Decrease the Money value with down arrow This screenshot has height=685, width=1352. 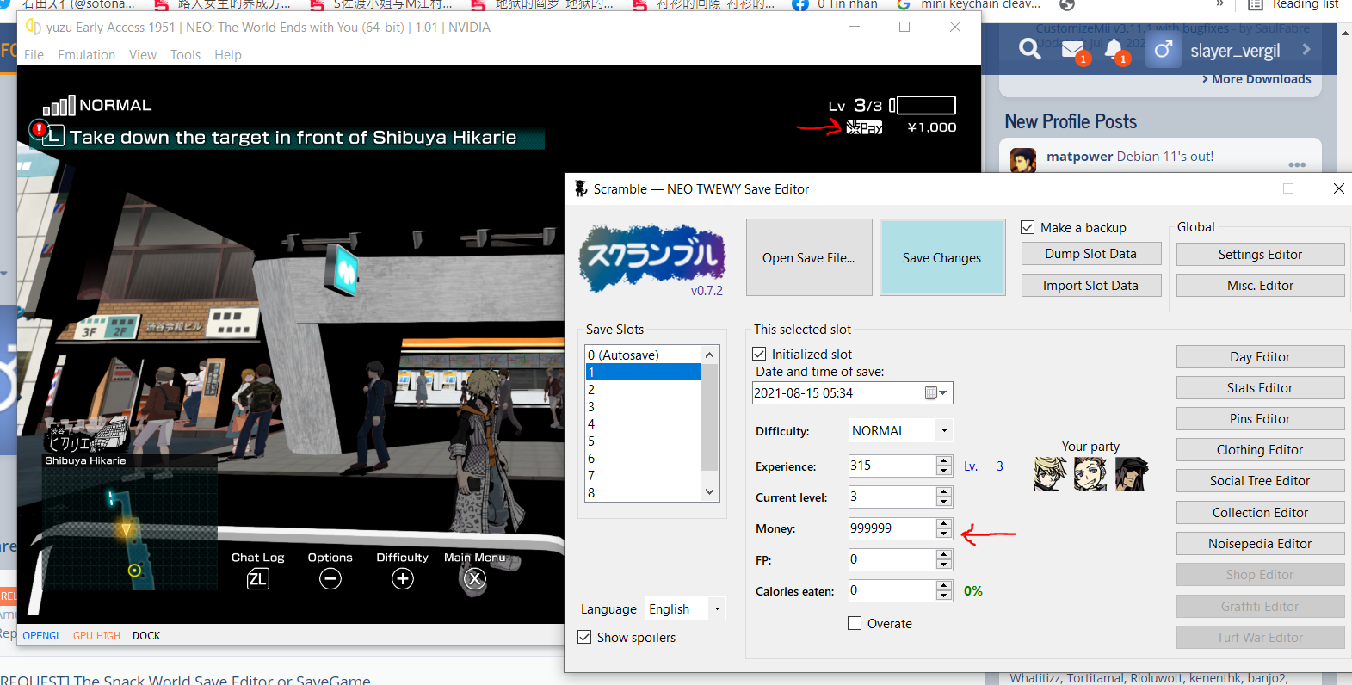click(x=944, y=534)
